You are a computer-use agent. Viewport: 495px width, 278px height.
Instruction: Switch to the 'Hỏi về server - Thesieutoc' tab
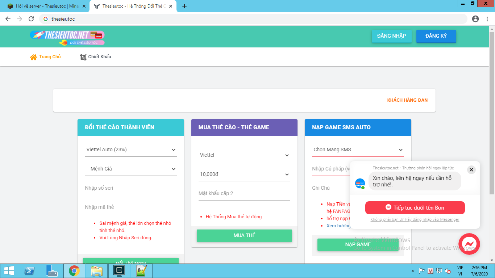pyautogui.click(x=46, y=6)
